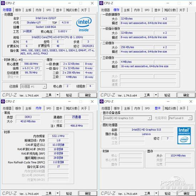Click CPU-Z app icon in top-right window title
Screen dimensions: 196x196
(x=101, y=3)
